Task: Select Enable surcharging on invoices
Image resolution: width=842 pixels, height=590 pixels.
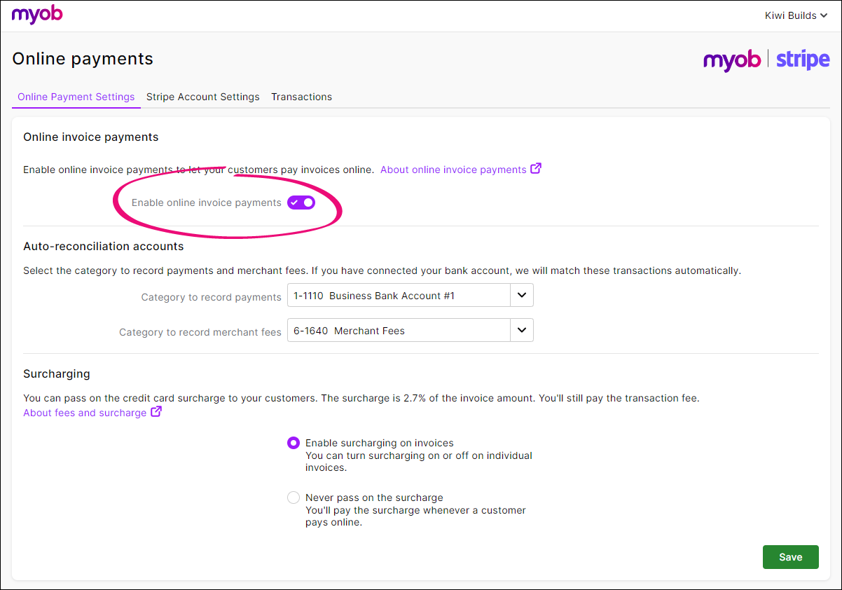Action: [294, 443]
